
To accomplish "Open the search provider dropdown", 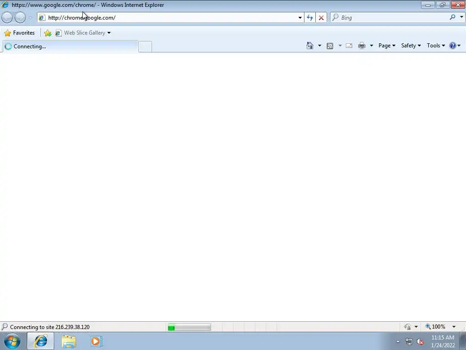I will [x=461, y=17].
